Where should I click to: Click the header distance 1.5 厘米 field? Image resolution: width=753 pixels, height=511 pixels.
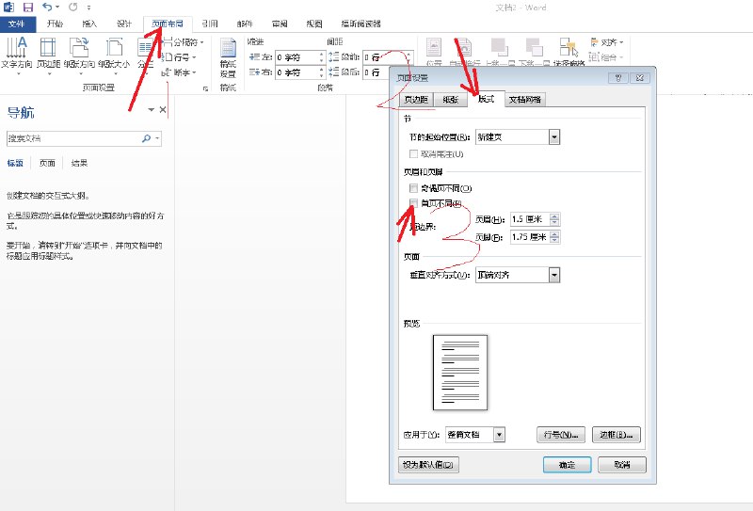click(530, 219)
